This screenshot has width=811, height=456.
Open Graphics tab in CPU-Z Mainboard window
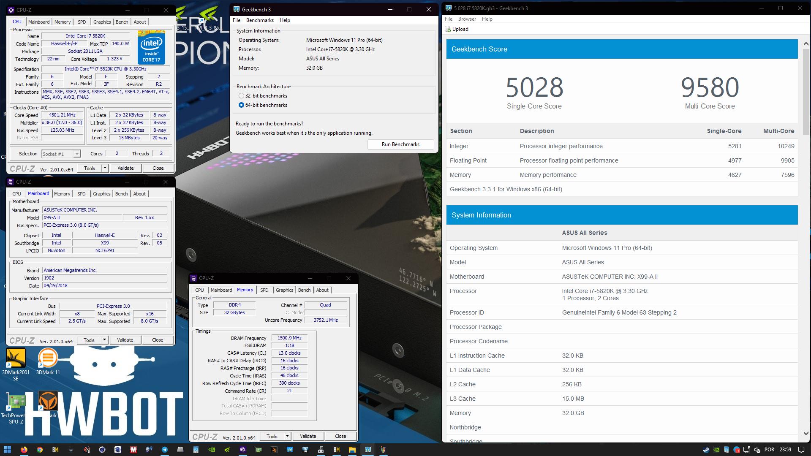pos(101,194)
